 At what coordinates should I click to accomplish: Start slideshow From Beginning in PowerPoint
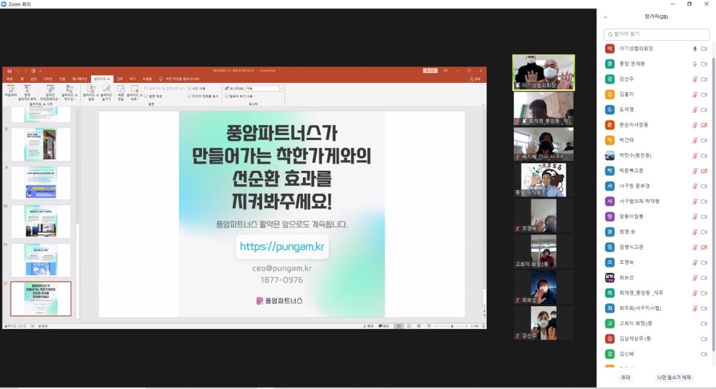click(11, 92)
